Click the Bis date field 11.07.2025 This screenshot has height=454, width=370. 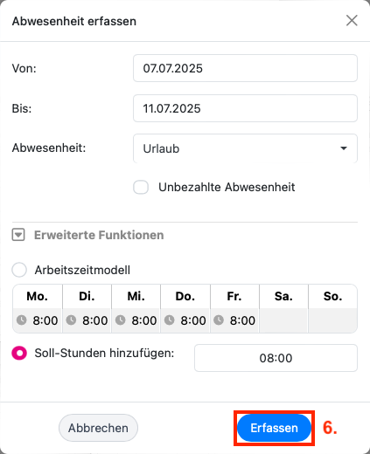tap(245, 108)
